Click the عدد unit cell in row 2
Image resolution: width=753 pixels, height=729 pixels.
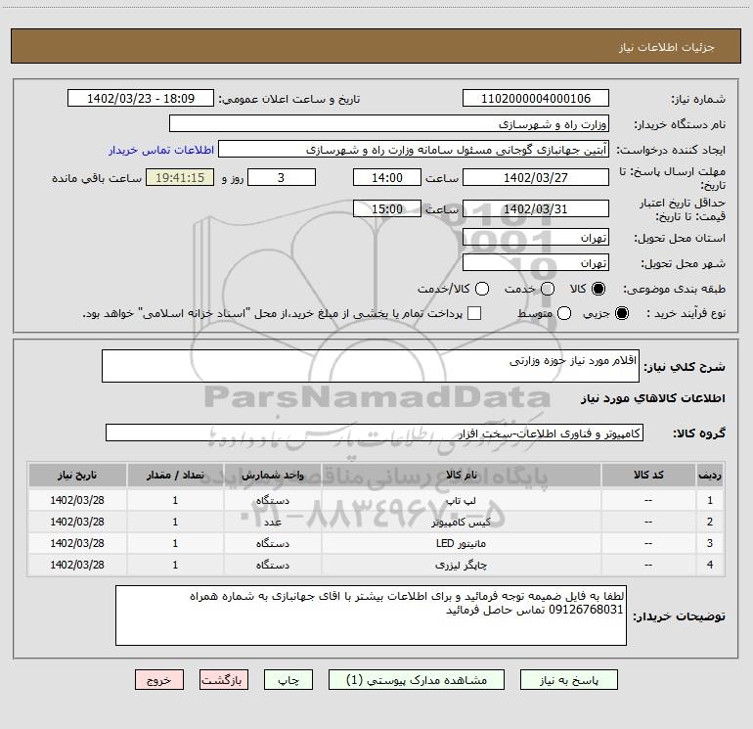click(272, 522)
